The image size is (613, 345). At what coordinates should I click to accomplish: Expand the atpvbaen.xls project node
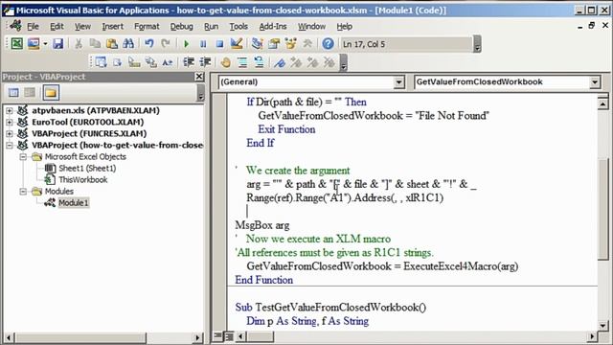pos(10,111)
